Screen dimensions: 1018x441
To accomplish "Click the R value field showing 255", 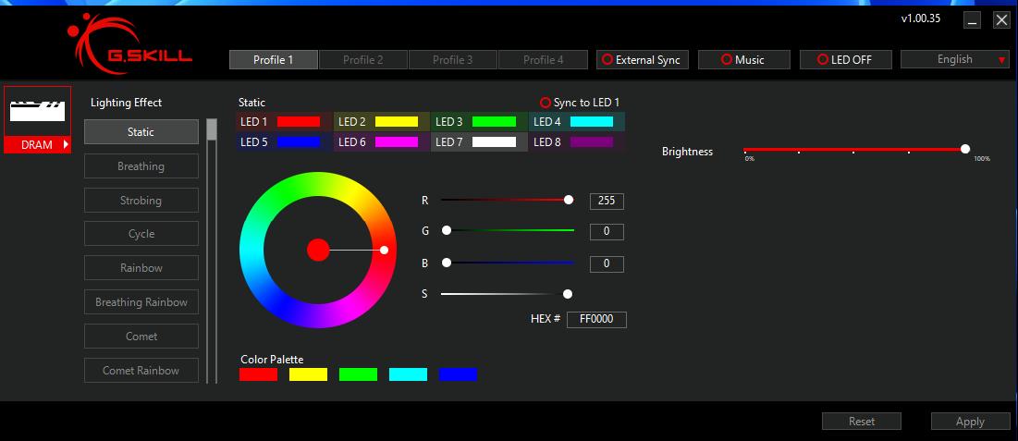I will pos(607,201).
